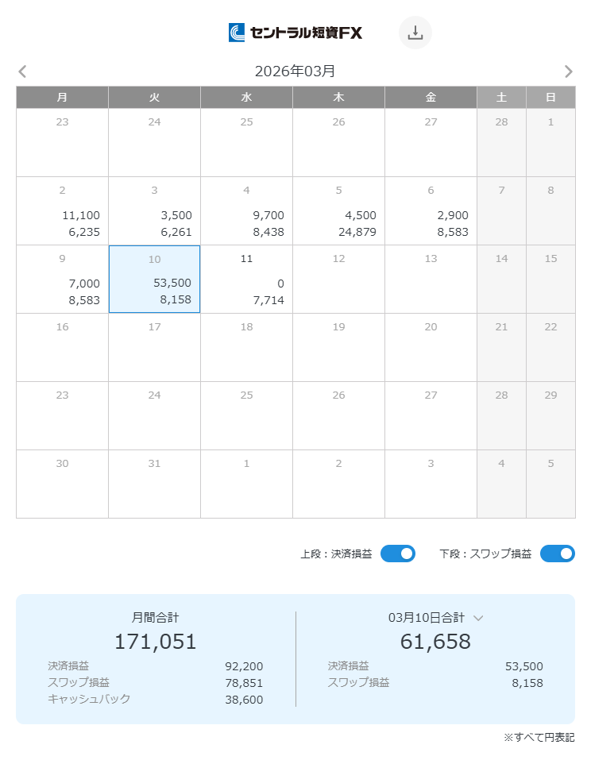Select March 9 calendar cell
The width and height of the screenshot is (591, 760).
62,279
